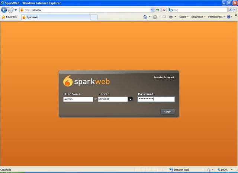238x173 pixels.
Task: Click the Create Account link
Action: 164,77
